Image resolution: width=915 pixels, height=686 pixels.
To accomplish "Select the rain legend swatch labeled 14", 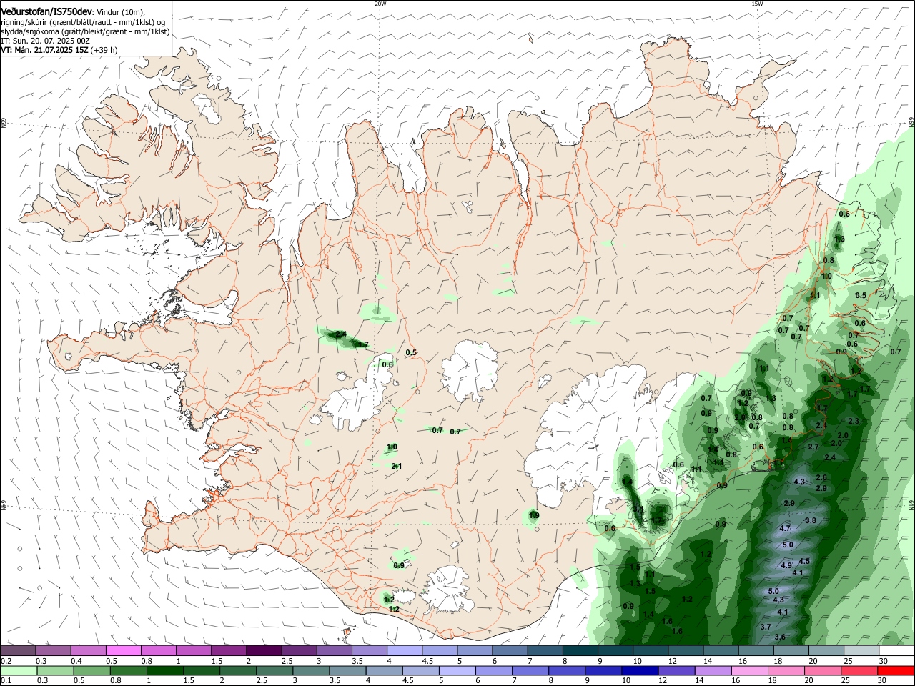I will click(714, 670).
